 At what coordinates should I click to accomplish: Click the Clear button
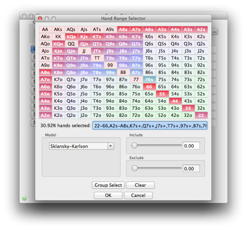[x=140, y=185]
